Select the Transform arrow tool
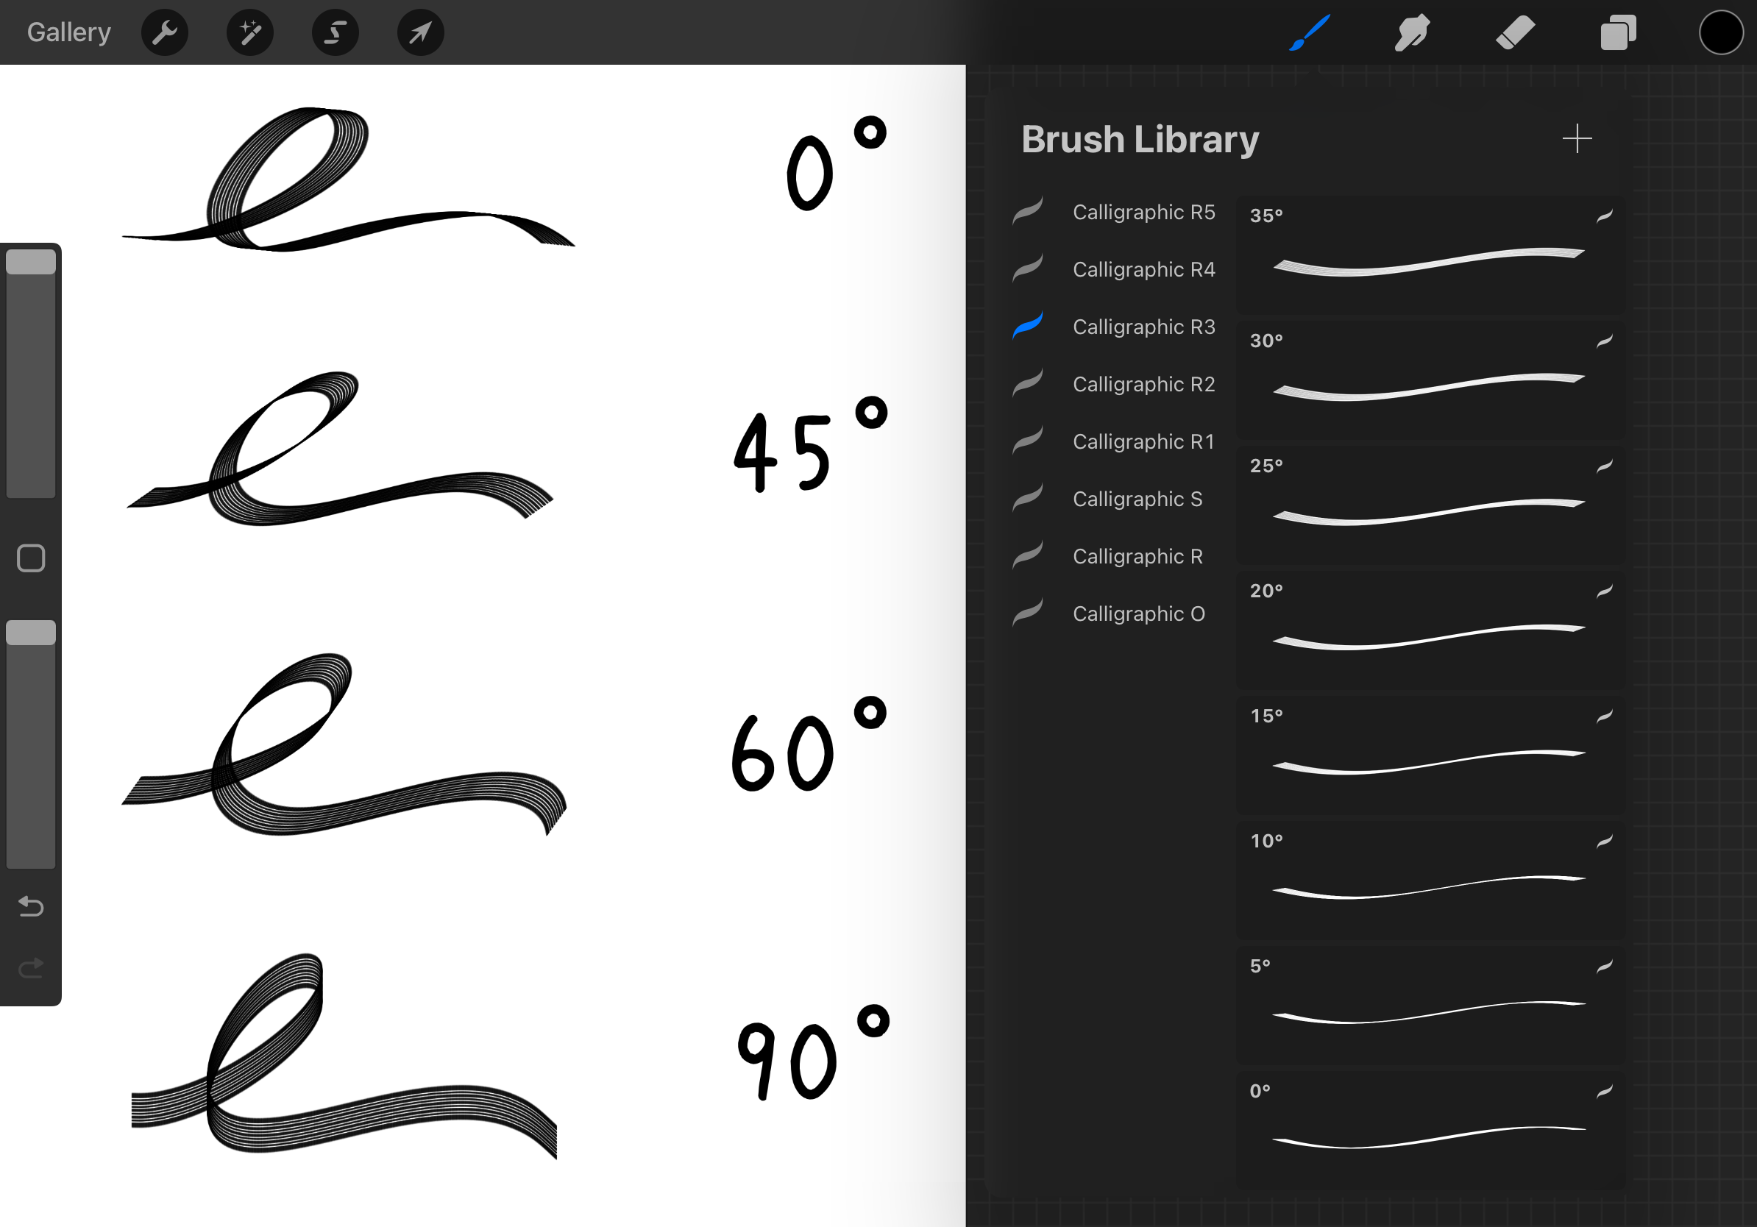The width and height of the screenshot is (1757, 1227). pos(420,33)
